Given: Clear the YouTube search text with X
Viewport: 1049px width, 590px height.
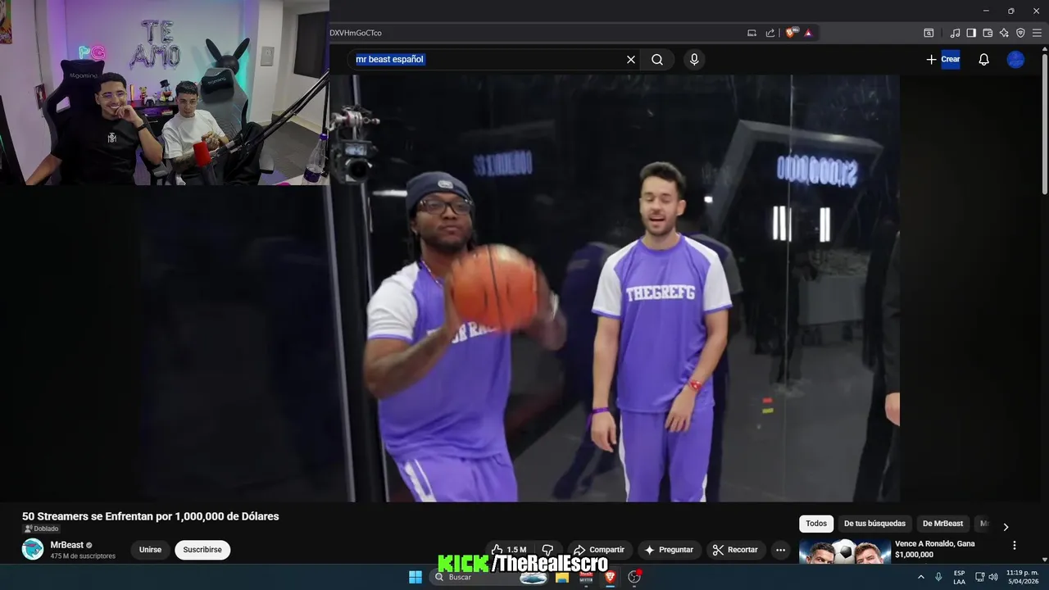Looking at the screenshot, I should pyautogui.click(x=631, y=59).
